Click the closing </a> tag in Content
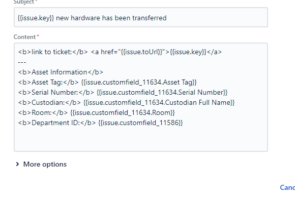295x199 pixels. tap(214, 52)
